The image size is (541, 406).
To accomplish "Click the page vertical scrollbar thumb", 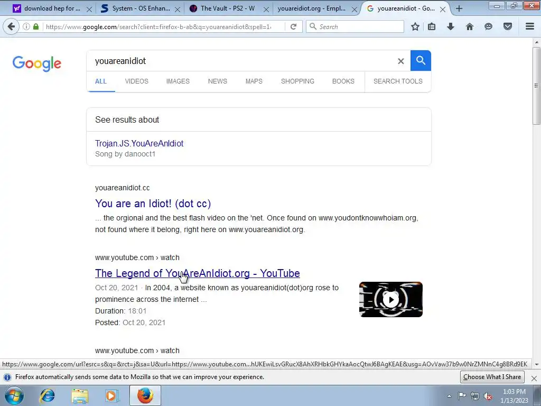I will tap(536, 86).
